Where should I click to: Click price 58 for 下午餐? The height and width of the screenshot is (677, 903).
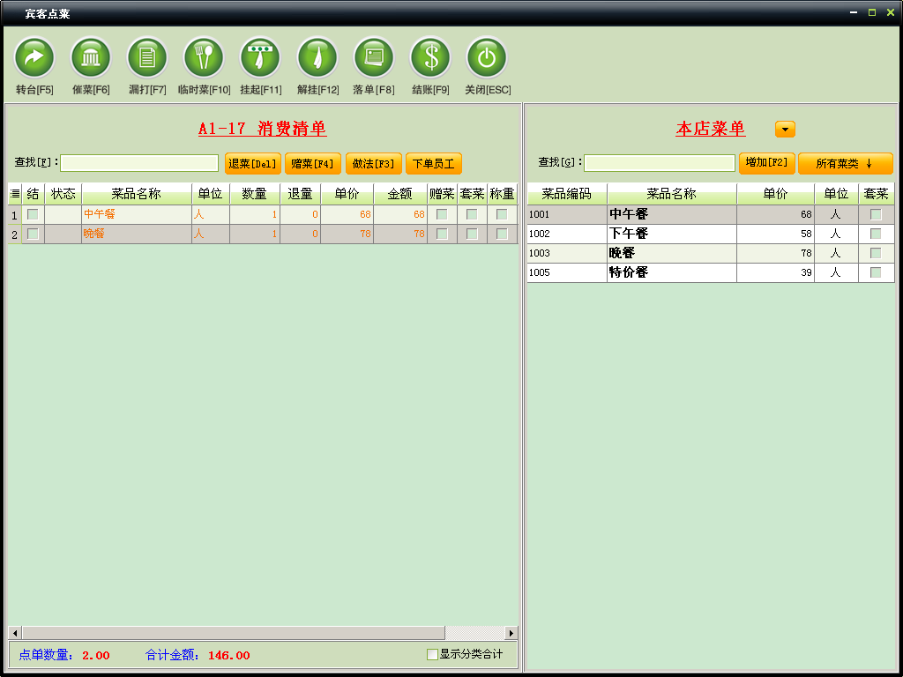(x=806, y=234)
